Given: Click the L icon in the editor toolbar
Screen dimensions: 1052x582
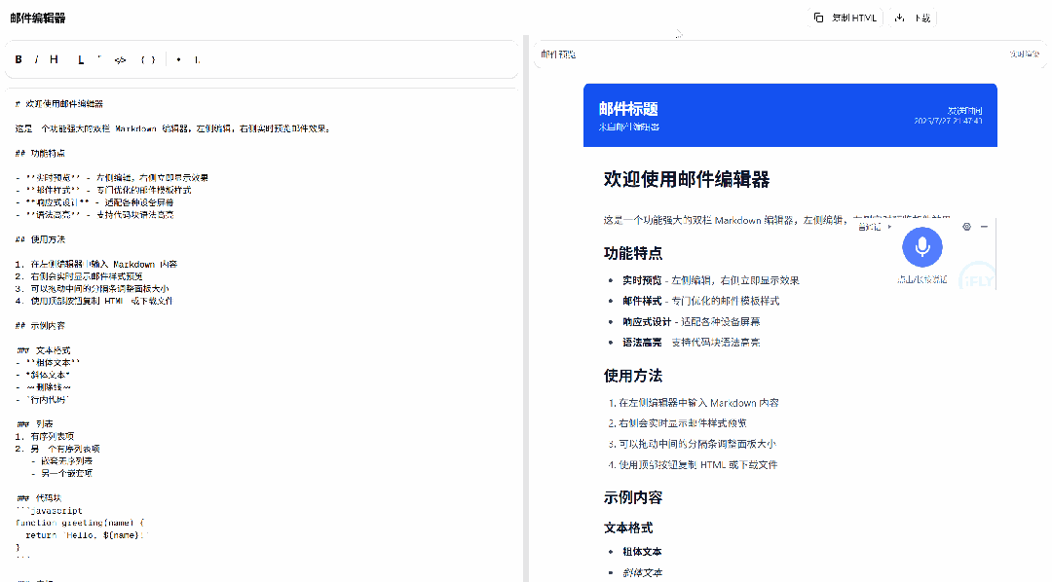Looking at the screenshot, I should (x=81, y=59).
